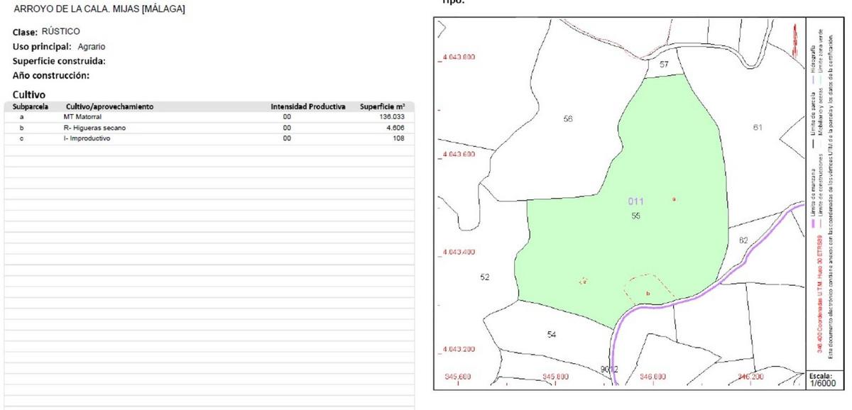Click parcel 56 on the map
Image resolution: width=852 pixels, height=410 pixels.
[x=568, y=119]
